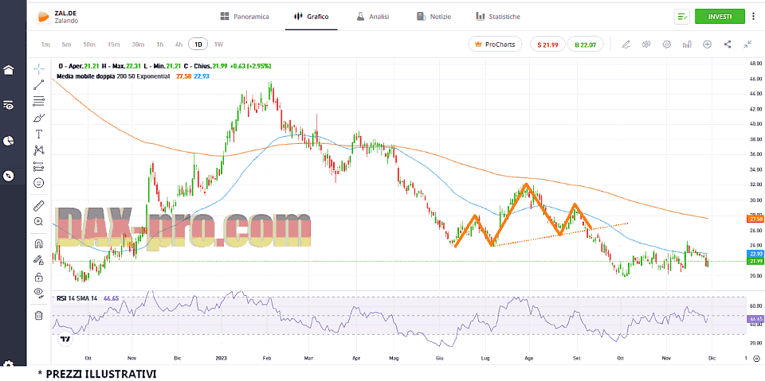Screen dimensions: 765x381
Task: Select the trend line drawing tool
Action: (x=39, y=85)
